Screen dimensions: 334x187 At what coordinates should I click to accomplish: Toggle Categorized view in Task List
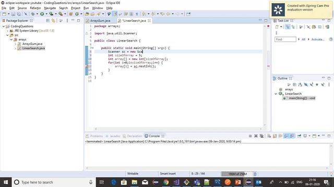tap(288, 26)
